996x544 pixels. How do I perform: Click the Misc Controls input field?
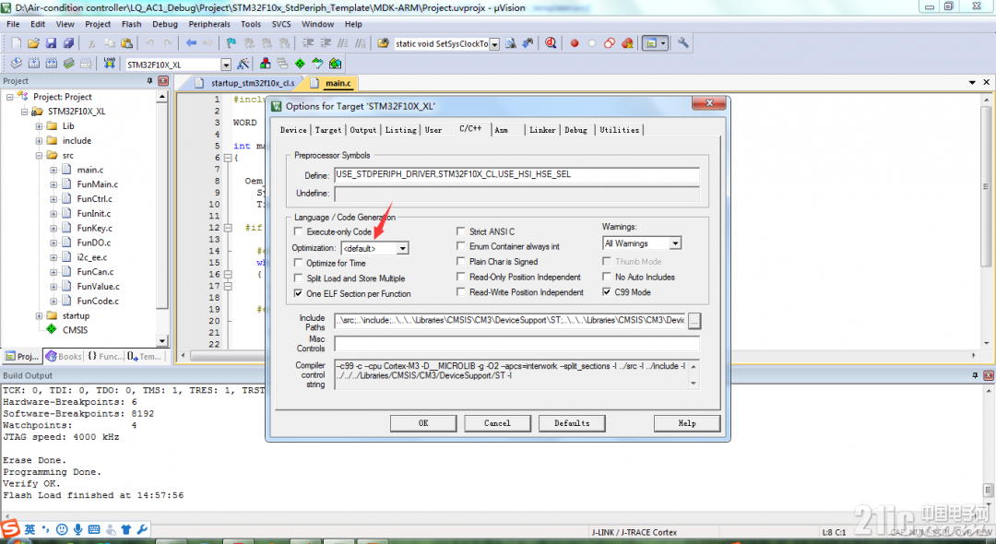pyautogui.click(x=516, y=343)
